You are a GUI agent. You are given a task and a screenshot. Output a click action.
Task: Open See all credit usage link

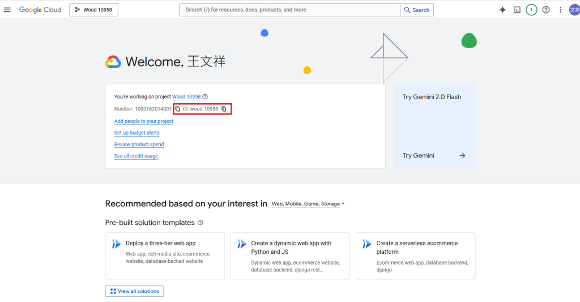pyautogui.click(x=136, y=156)
